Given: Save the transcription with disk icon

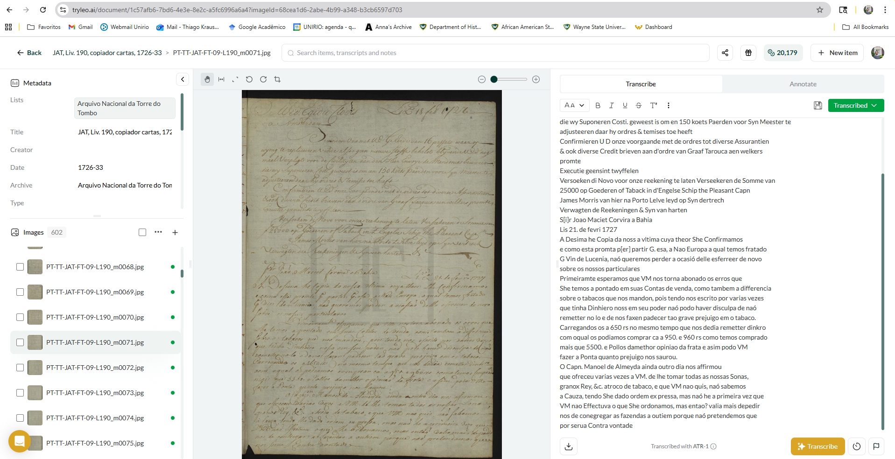Looking at the screenshot, I should coord(817,105).
